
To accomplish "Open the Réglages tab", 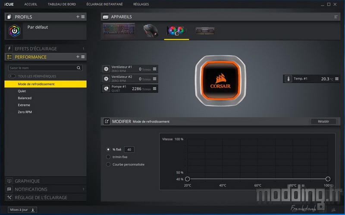I will tap(141, 4).
